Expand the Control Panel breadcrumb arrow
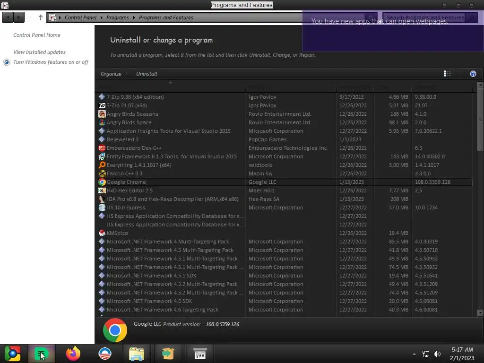Viewport: 484px width, 363px height. (101, 17)
